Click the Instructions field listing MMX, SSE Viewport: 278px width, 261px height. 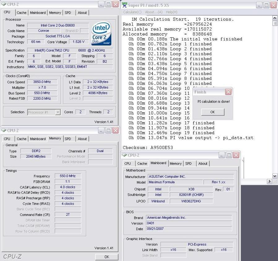pyautogui.click(x=70, y=67)
